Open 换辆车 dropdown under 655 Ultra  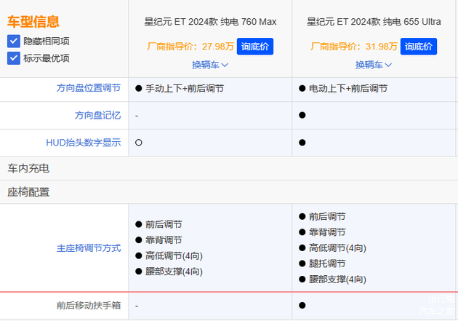pyautogui.click(x=374, y=65)
